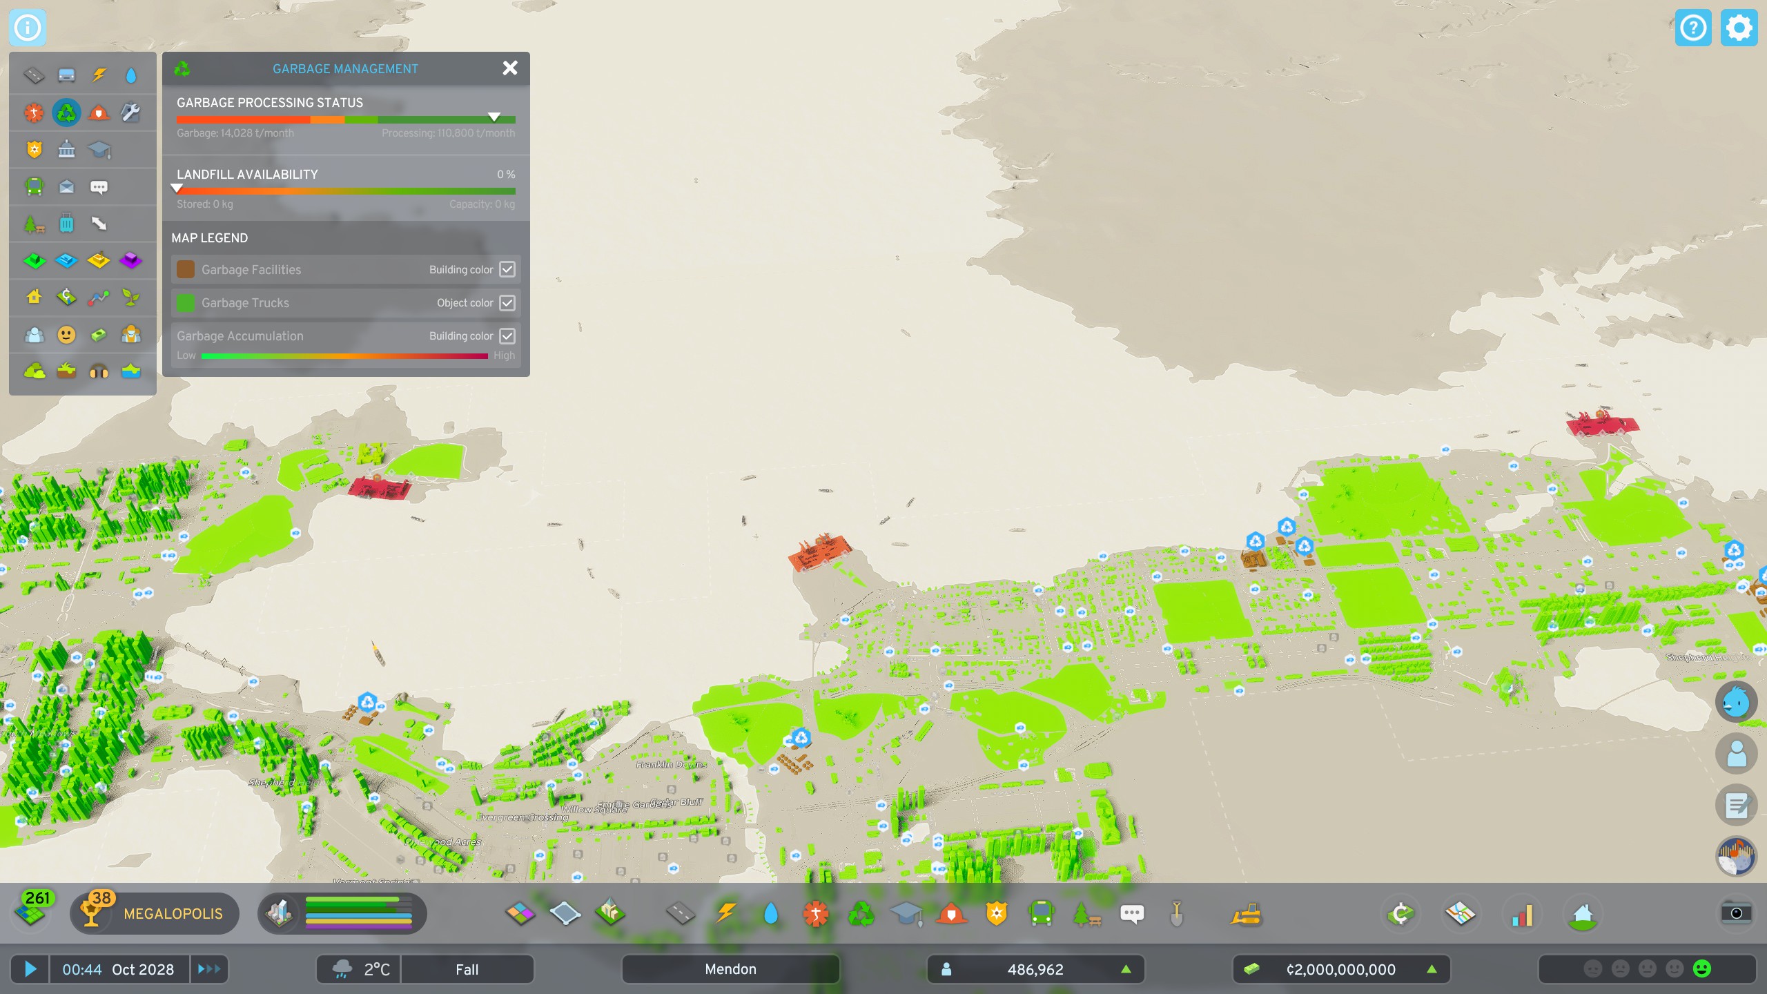This screenshot has height=994, width=1767.
Task: Open the Electricity info view in the left panel
Action: tap(99, 75)
